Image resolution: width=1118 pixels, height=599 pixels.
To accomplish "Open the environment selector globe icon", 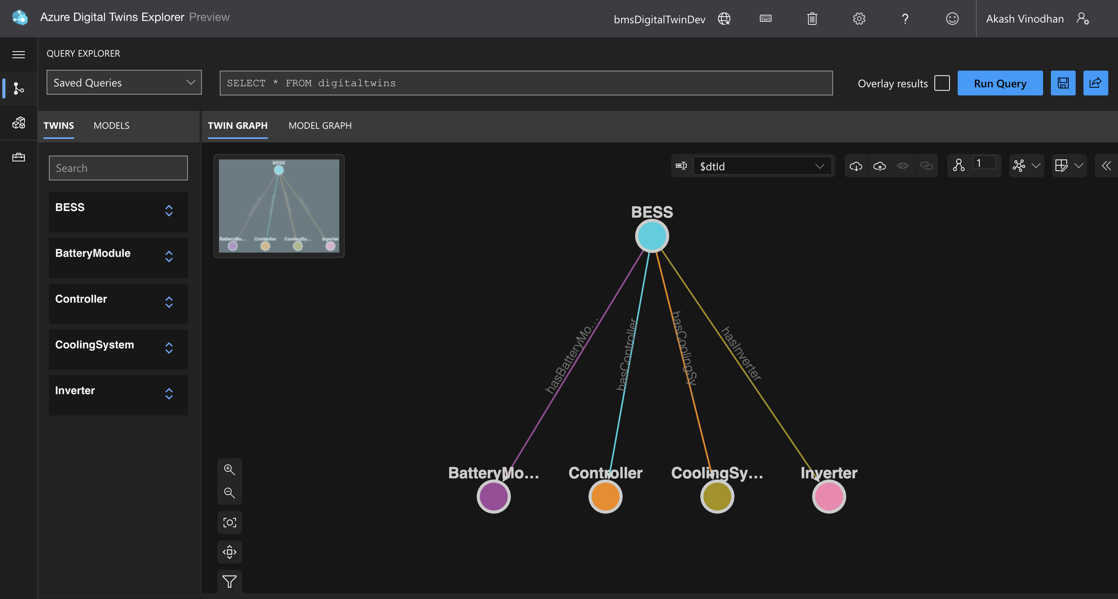I will [x=724, y=19].
